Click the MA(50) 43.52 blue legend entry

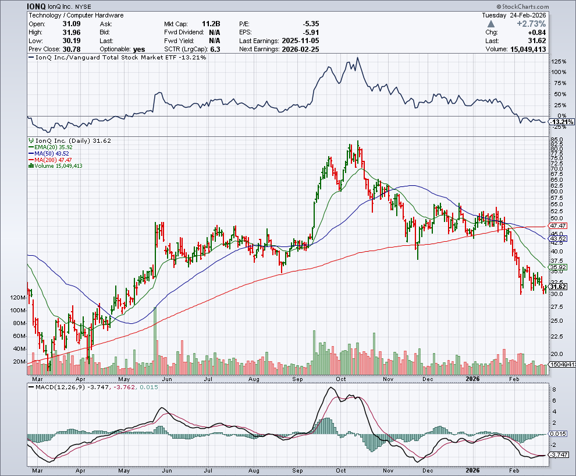click(48, 153)
